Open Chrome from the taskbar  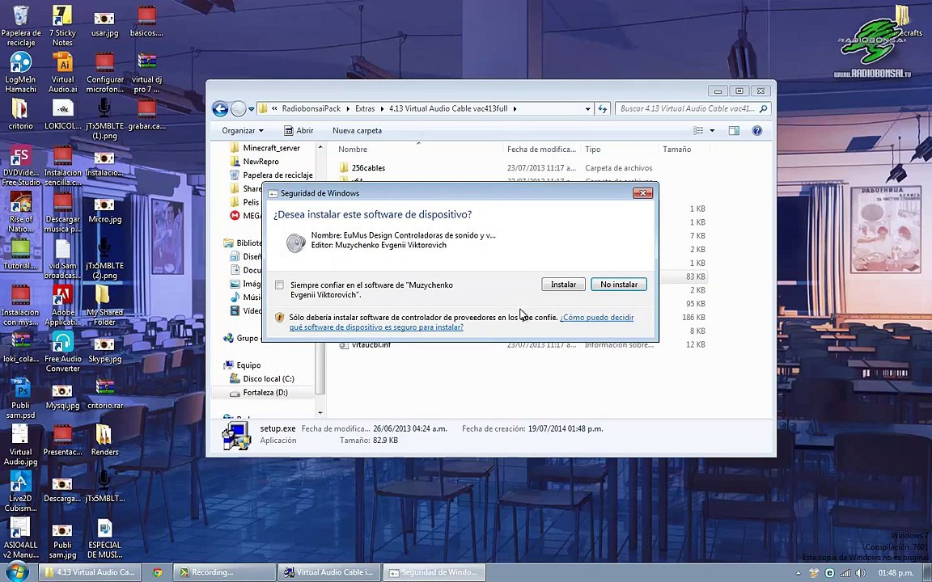158,572
